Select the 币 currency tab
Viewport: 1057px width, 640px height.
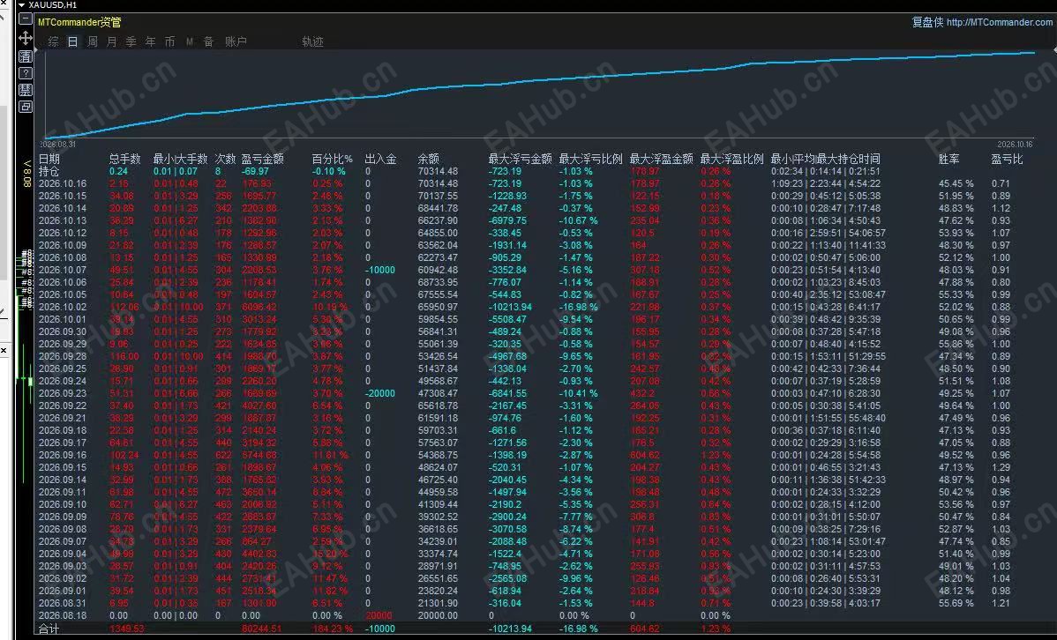pyautogui.click(x=170, y=41)
